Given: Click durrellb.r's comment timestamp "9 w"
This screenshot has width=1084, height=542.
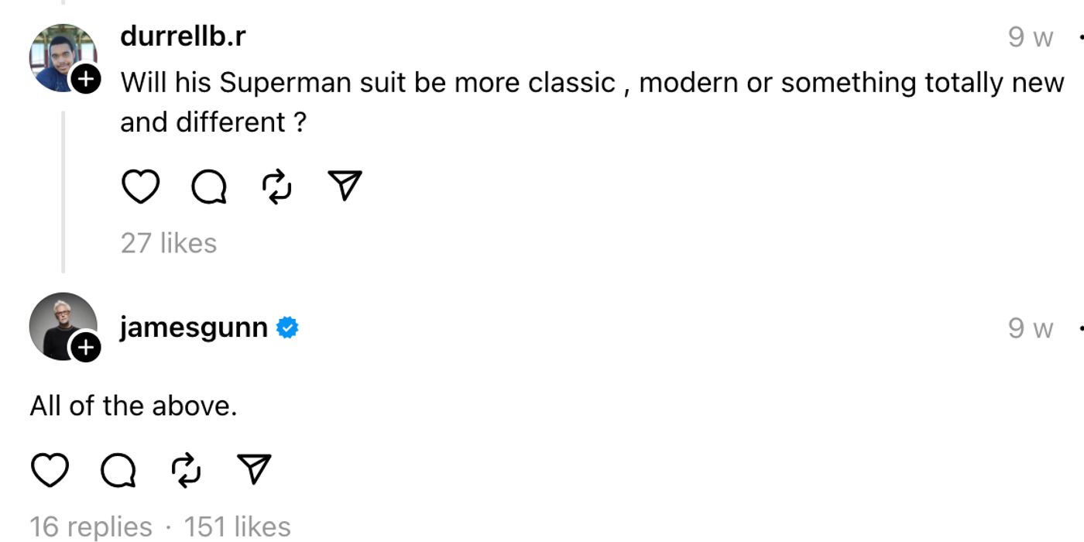Looking at the screenshot, I should 1031,36.
